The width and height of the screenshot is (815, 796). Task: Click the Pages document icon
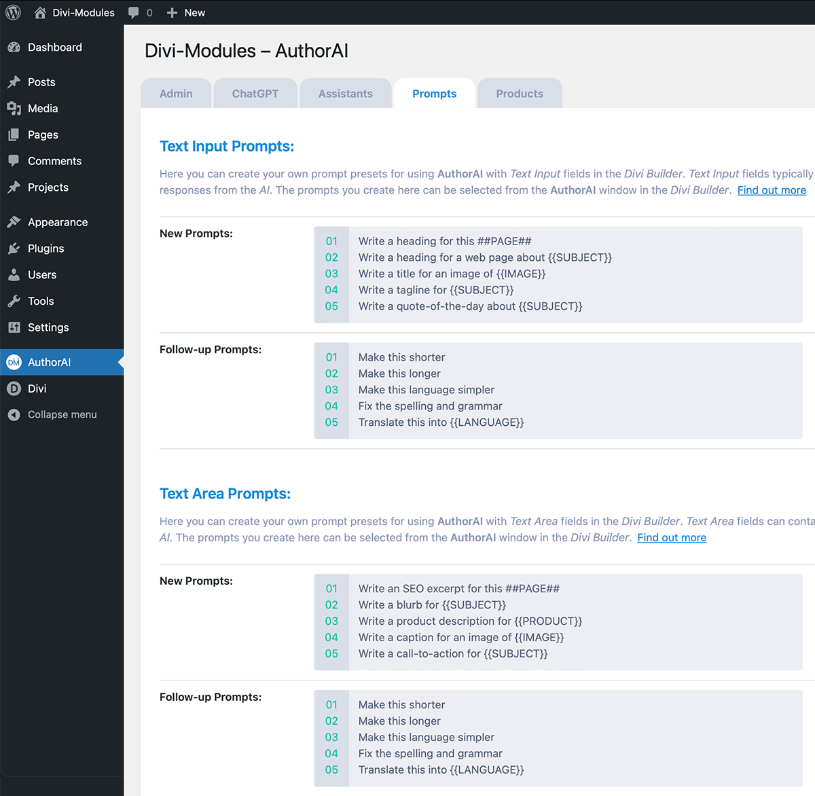14,135
